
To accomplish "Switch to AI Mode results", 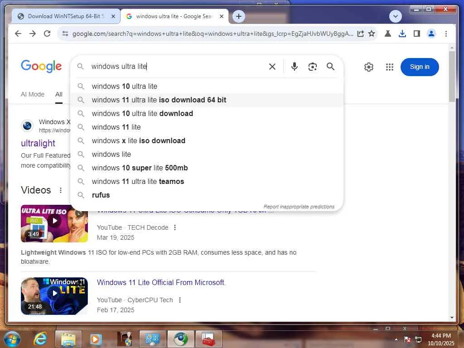I will [x=33, y=94].
